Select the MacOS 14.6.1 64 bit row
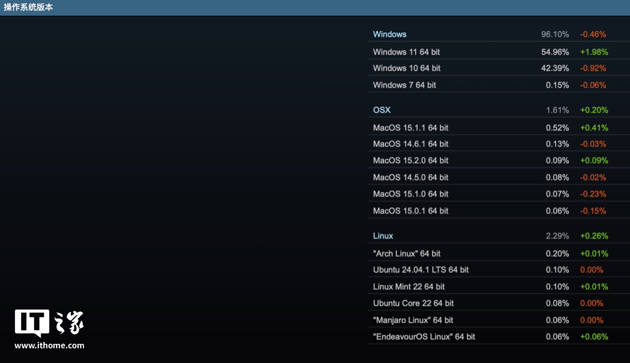 point(499,144)
